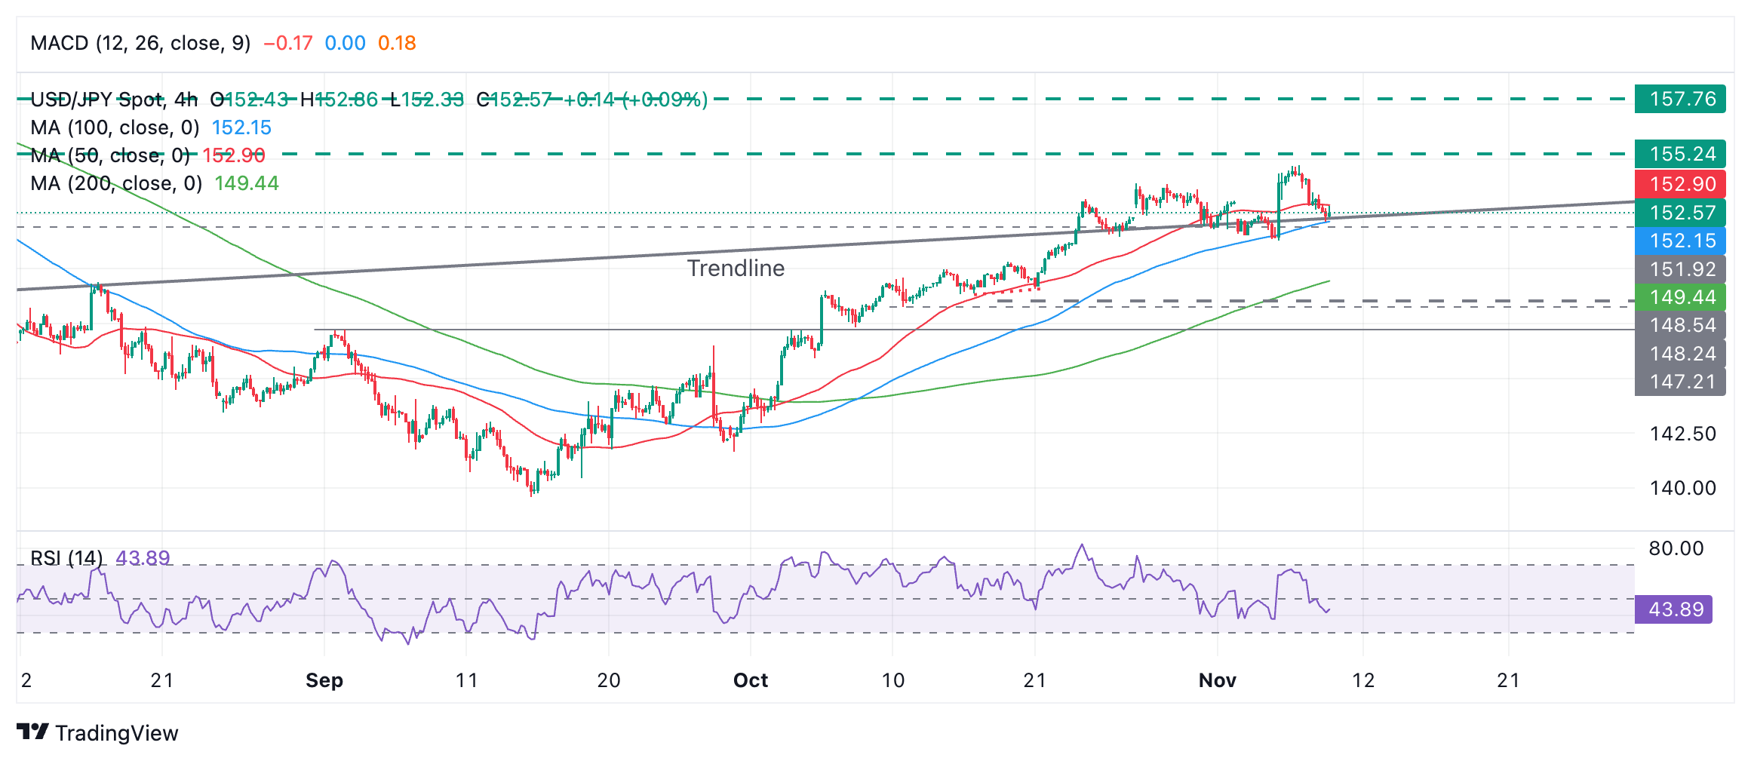
Task: Click the green 155.24 price level tag
Action: 1680,154
